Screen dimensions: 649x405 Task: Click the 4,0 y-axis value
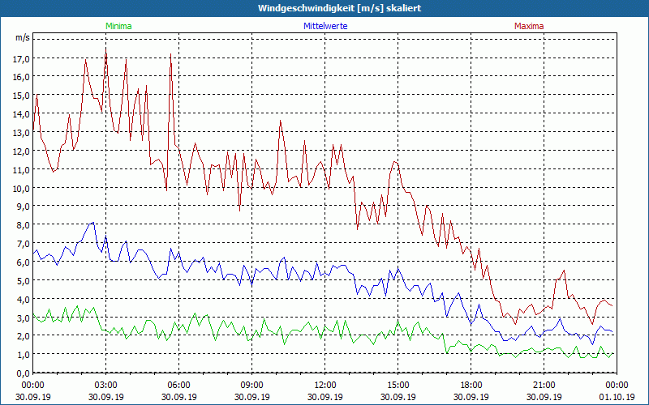[x=24, y=300]
